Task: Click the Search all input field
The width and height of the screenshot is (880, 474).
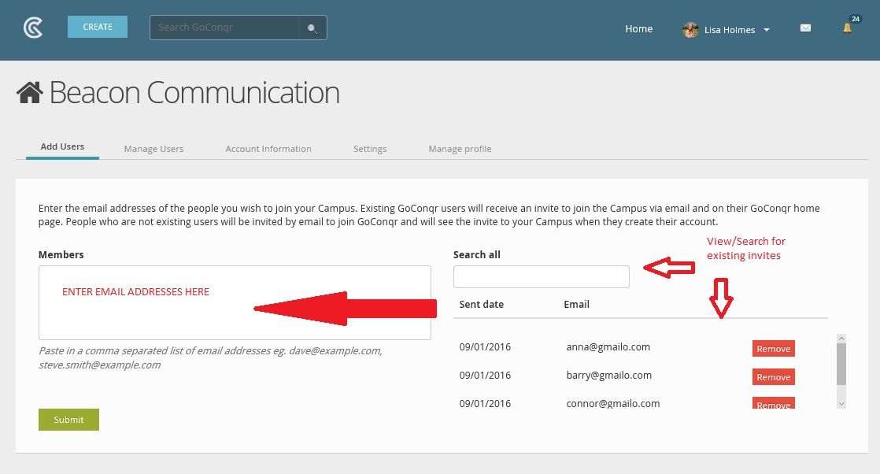Action: (541, 277)
